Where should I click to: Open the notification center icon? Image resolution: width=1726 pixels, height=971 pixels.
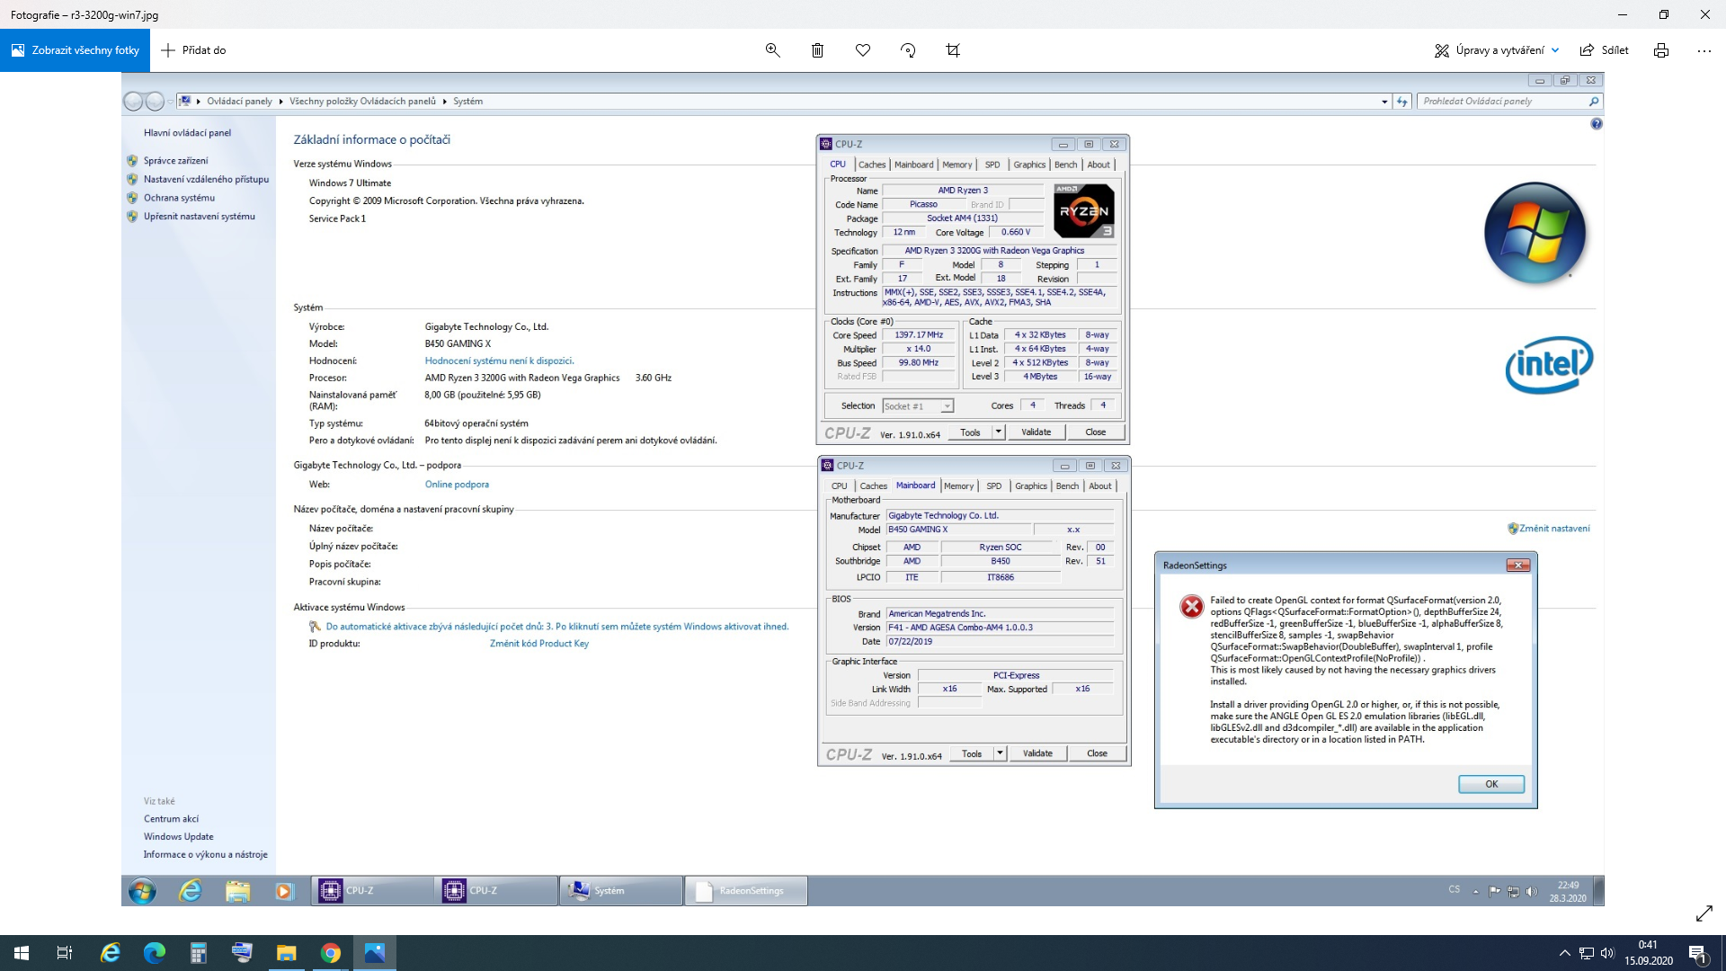point(1697,953)
